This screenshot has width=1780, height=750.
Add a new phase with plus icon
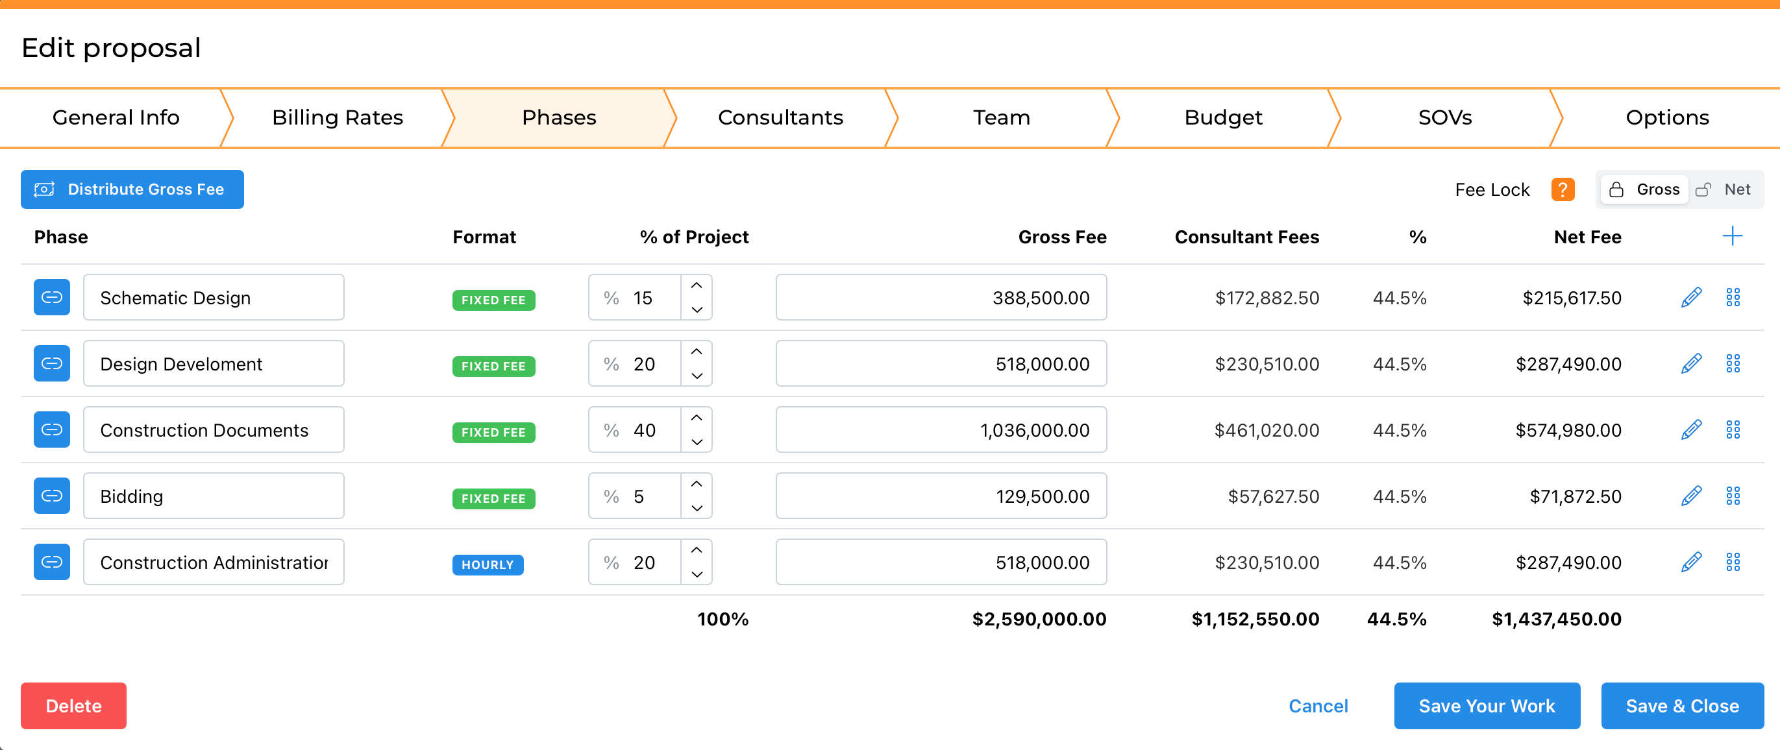pos(1733,237)
